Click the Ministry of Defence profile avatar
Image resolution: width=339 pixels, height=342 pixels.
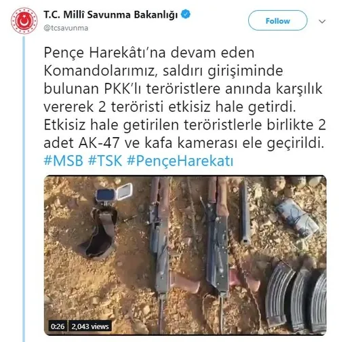pos(24,21)
